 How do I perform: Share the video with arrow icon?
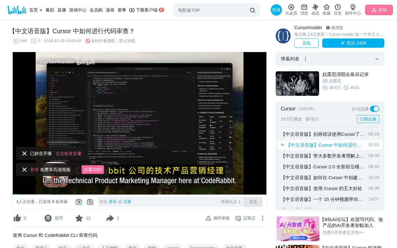pyautogui.click(x=110, y=218)
